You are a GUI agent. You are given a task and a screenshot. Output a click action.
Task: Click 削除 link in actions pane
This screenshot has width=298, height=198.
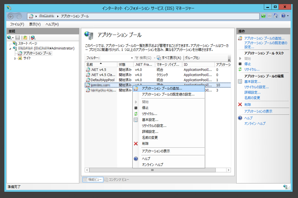pos(248,105)
